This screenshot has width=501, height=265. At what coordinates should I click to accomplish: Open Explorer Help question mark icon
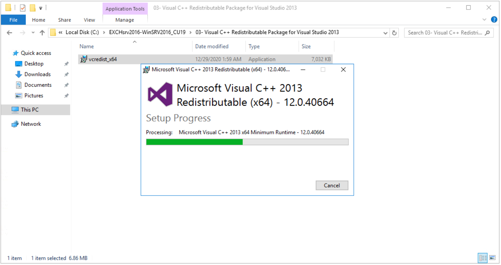[x=494, y=19]
